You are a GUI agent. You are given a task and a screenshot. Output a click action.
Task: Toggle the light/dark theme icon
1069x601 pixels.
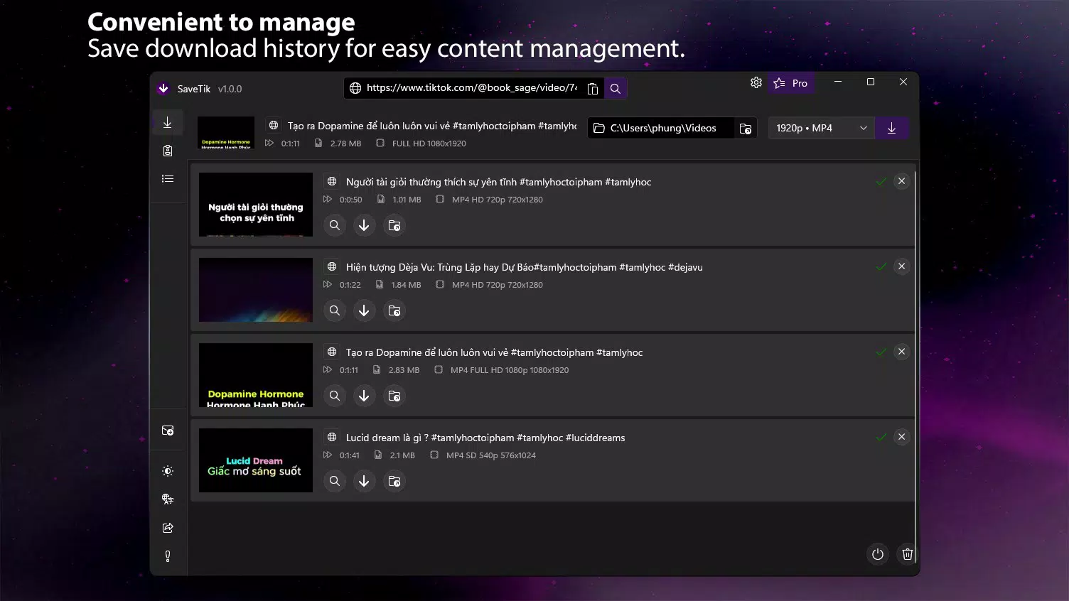pos(168,471)
